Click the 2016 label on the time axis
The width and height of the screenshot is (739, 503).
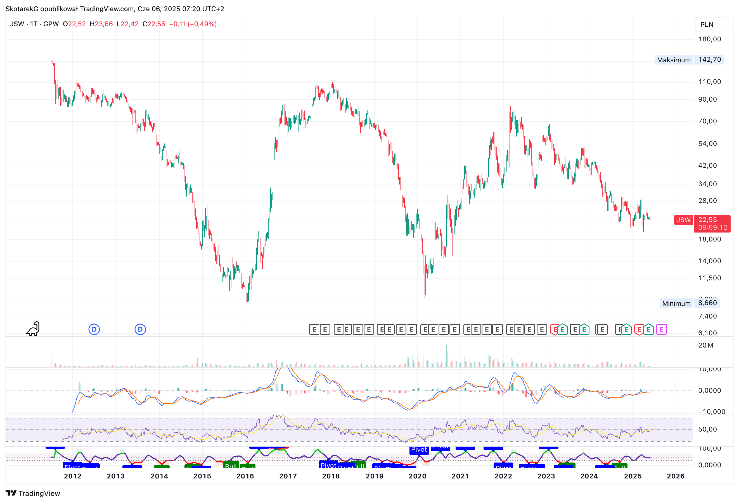click(245, 476)
